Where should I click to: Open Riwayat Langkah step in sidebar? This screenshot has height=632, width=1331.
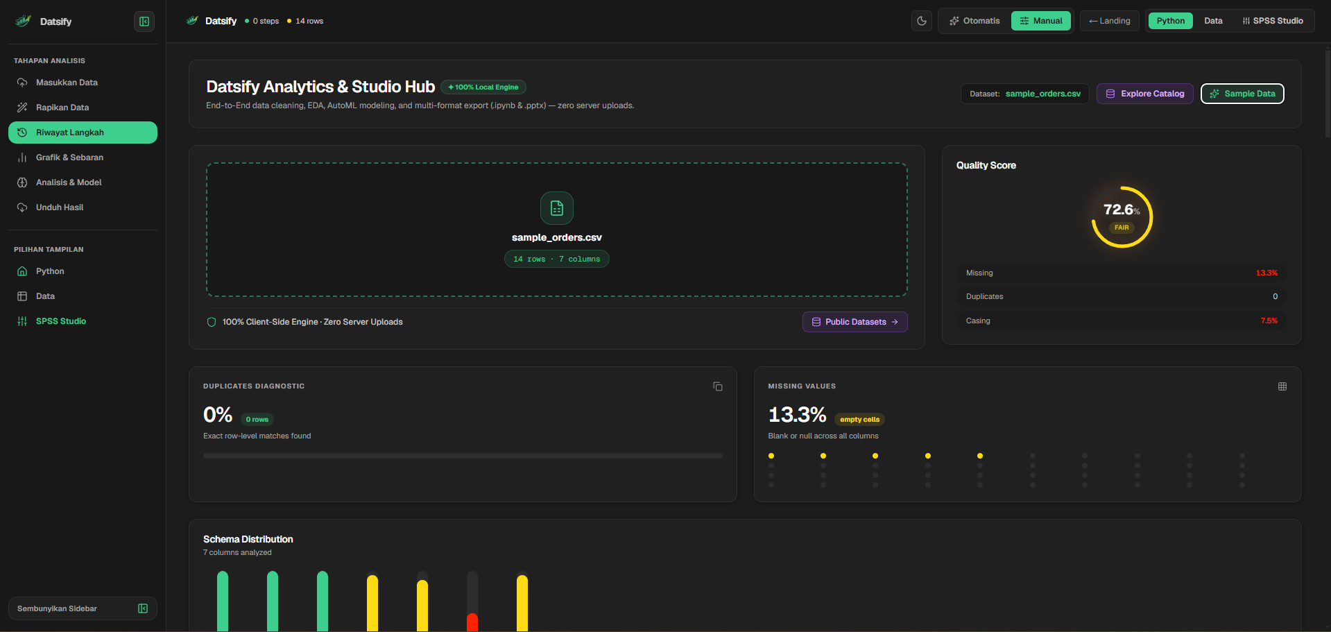pyautogui.click(x=83, y=133)
